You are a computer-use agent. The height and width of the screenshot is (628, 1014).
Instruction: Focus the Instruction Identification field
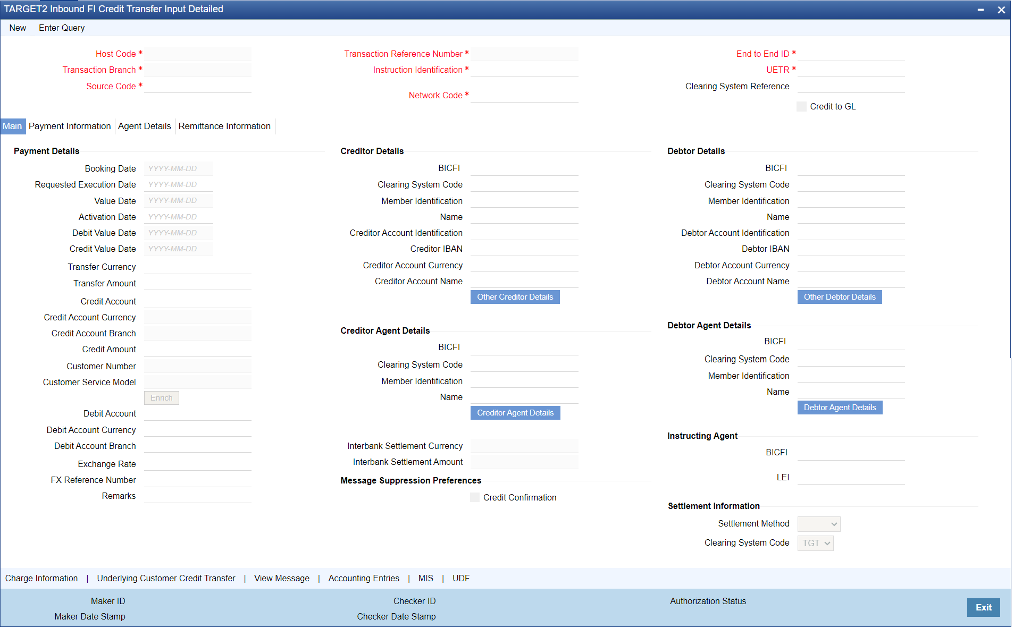click(x=524, y=70)
